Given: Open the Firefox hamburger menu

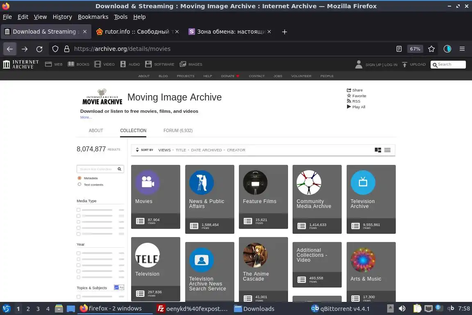Looking at the screenshot, I should tap(462, 49).
